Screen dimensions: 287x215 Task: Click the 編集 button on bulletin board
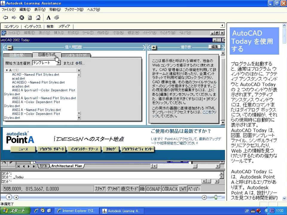coord(215,47)
